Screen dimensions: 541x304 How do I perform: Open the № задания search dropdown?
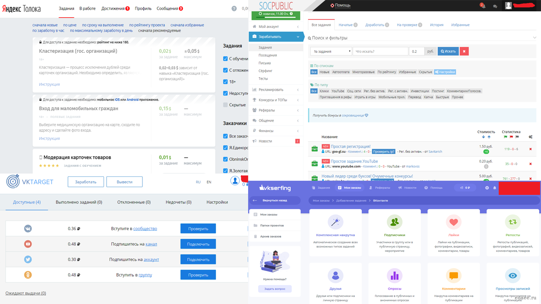331,51
